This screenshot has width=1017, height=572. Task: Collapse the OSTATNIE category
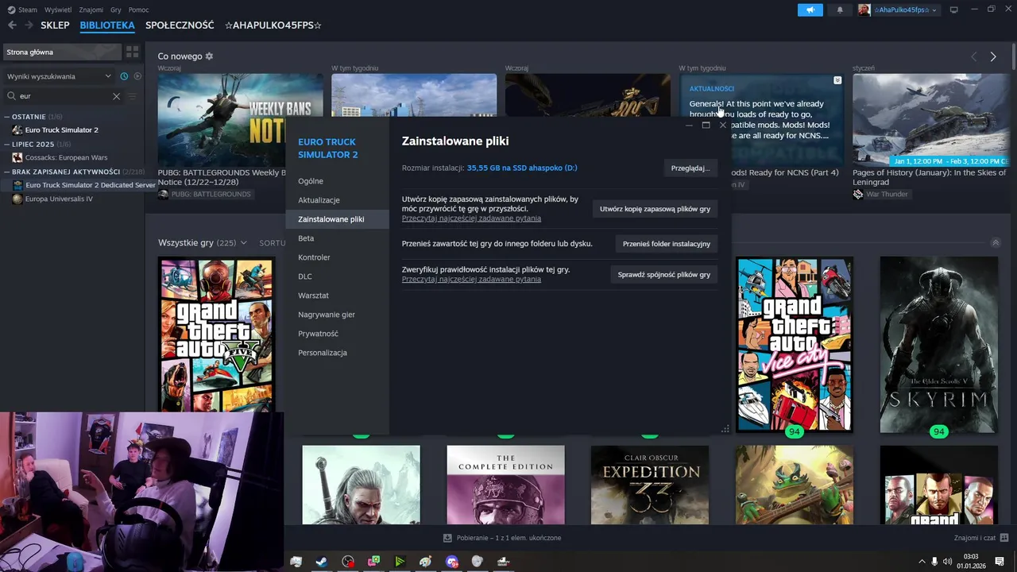point(7,117)
